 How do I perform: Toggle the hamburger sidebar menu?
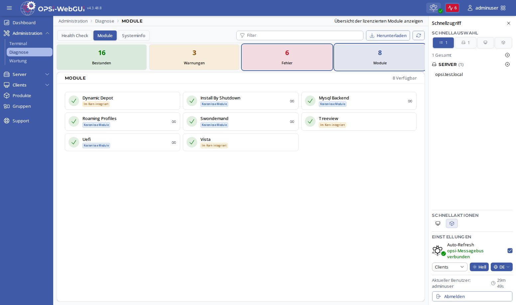coord(9,8)
